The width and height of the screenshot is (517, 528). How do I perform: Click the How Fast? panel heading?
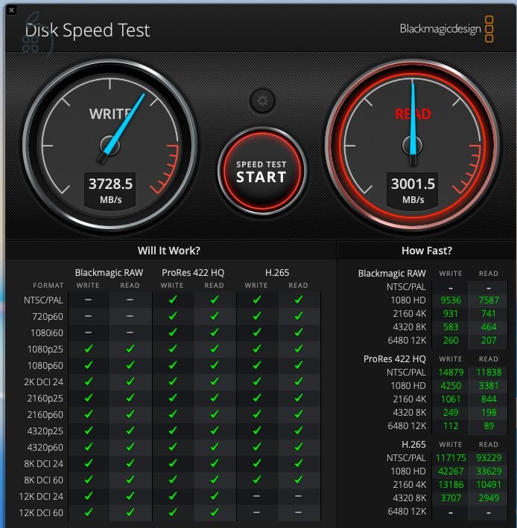click(427, 251)
